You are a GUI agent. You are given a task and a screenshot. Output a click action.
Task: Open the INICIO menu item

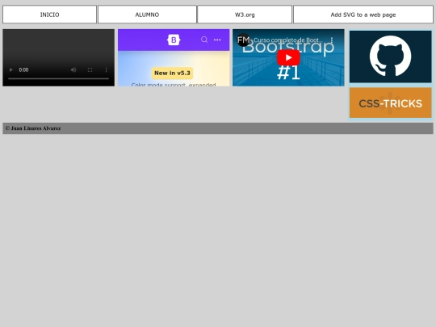pos(49,15)
